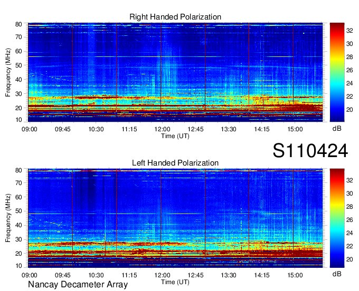Click the "10:30" tick of the lower plot
The image size is (359, 291).
click(x=96, y=275)
